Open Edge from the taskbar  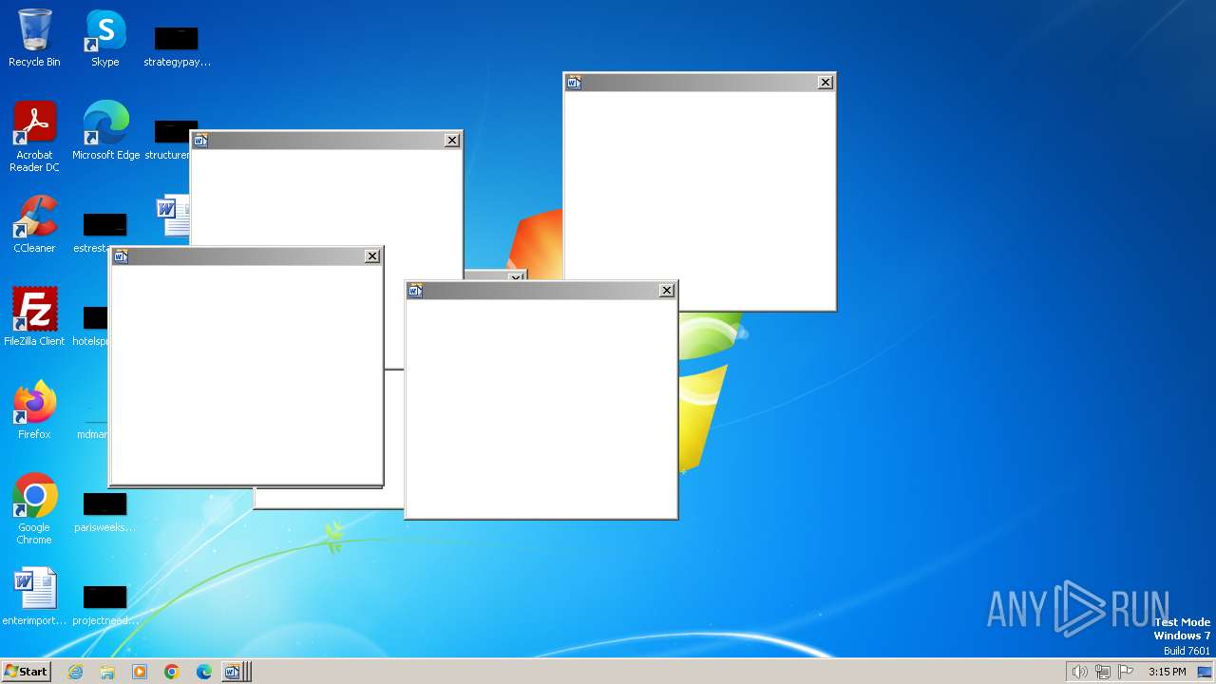(204, 672)
